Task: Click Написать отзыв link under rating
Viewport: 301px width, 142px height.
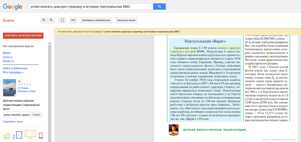Action: click(26, 91)
